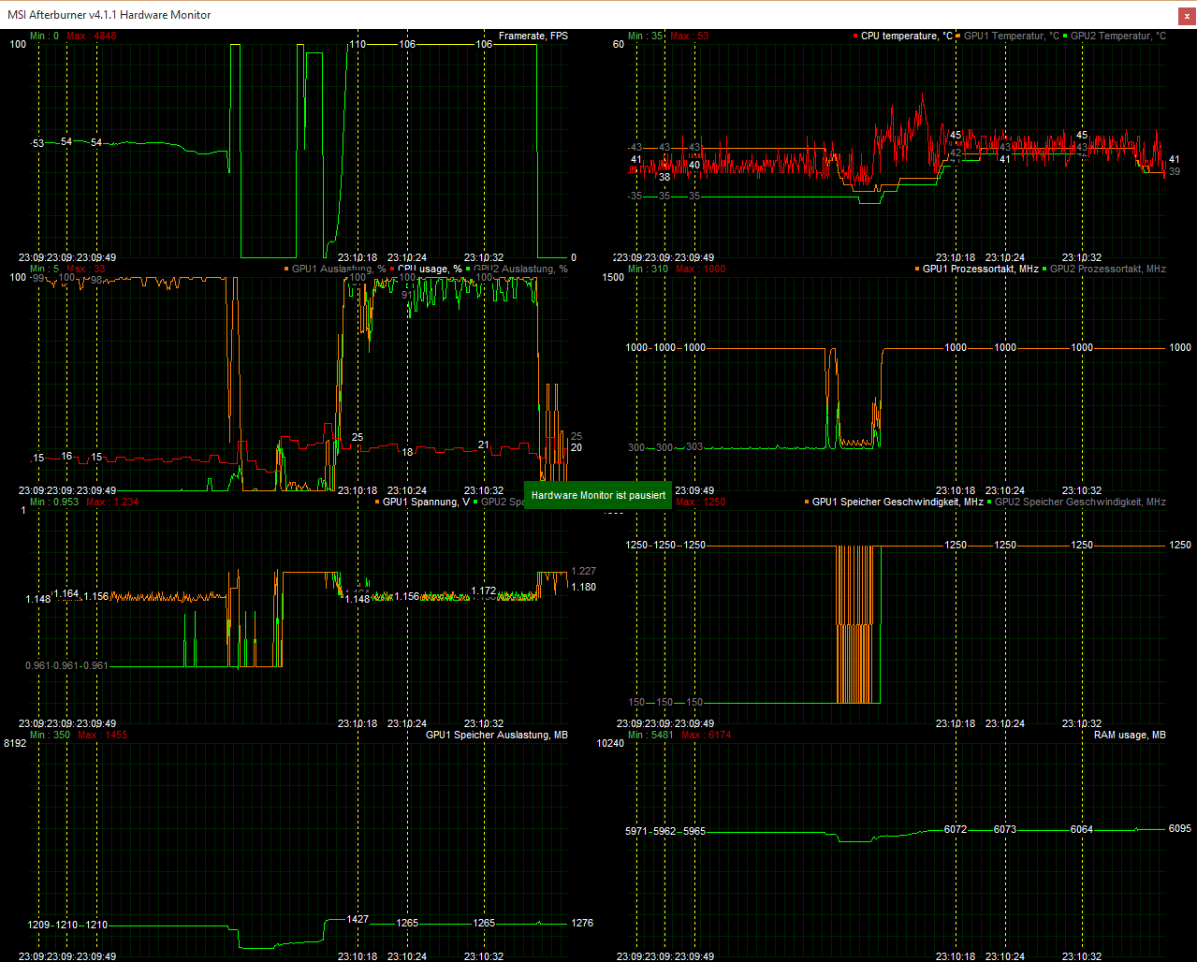The width and height of the screenshot is (1197, 962).
Task: Click the current value 1276 in memory graph
Action: [582, 923]
